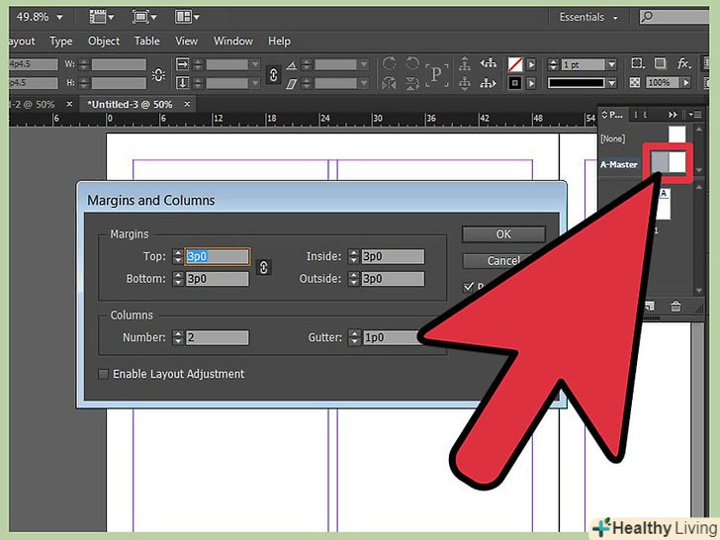Select the A-Master page thumbnail

tap(668, 161)
